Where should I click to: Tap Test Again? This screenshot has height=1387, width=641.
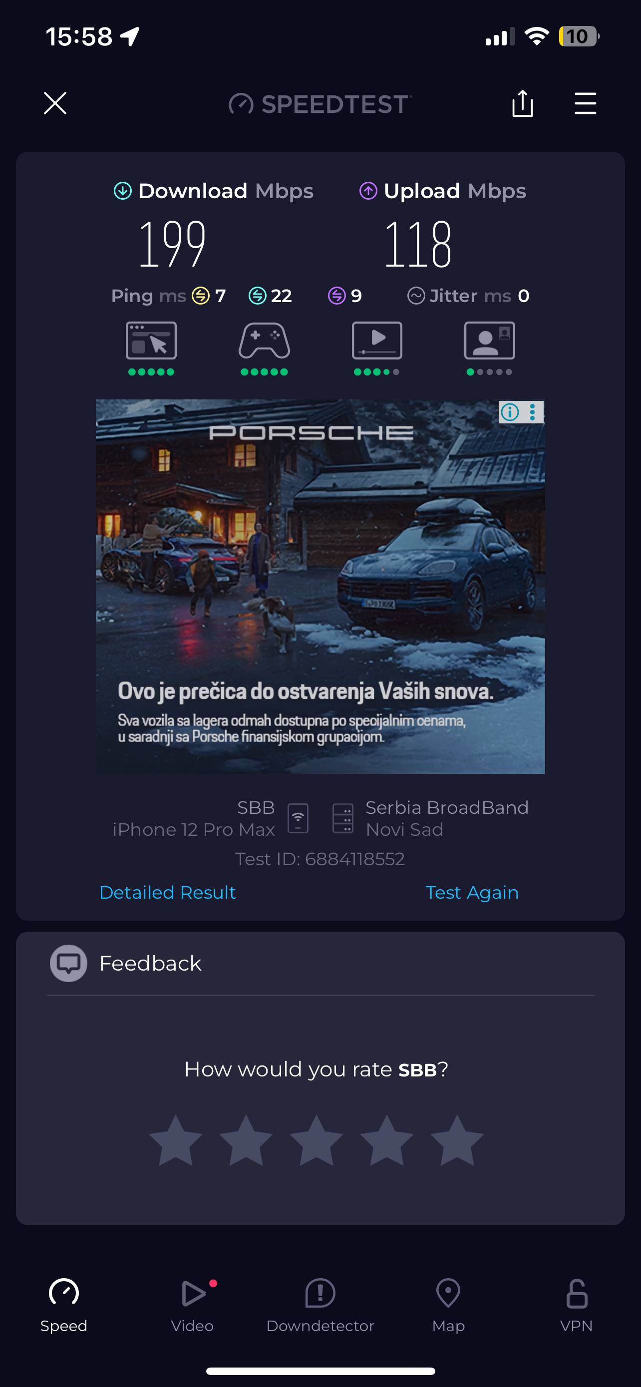[472, 892]
